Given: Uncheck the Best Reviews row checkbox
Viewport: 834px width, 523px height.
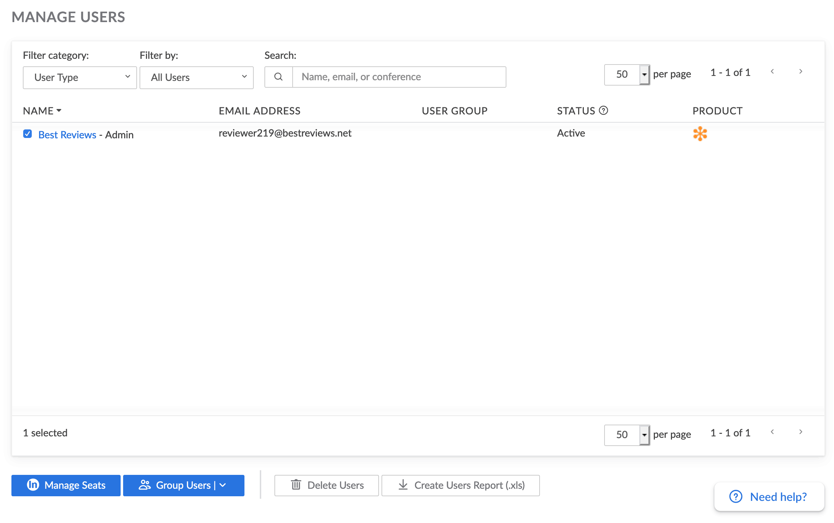Looking at the screenshot, I should (27, 134).
